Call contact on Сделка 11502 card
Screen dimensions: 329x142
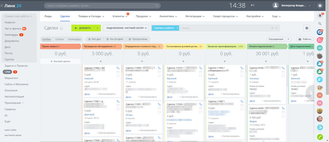coord(242,68)
